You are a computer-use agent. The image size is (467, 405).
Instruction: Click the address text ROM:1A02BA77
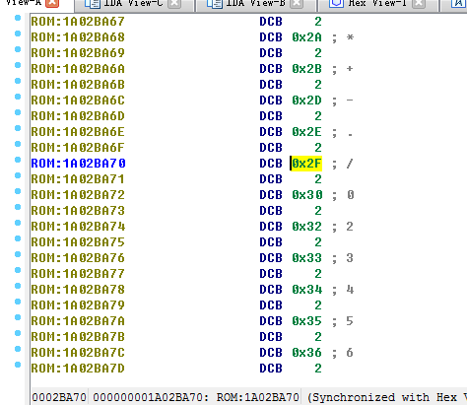tap(78, 274)
